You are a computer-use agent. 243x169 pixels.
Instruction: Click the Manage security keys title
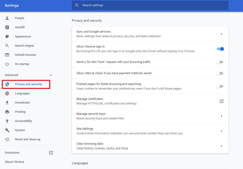pos(91,114)
